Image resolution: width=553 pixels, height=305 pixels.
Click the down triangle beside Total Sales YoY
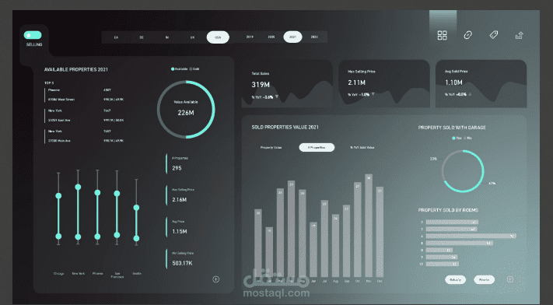[x=277, y=96]
